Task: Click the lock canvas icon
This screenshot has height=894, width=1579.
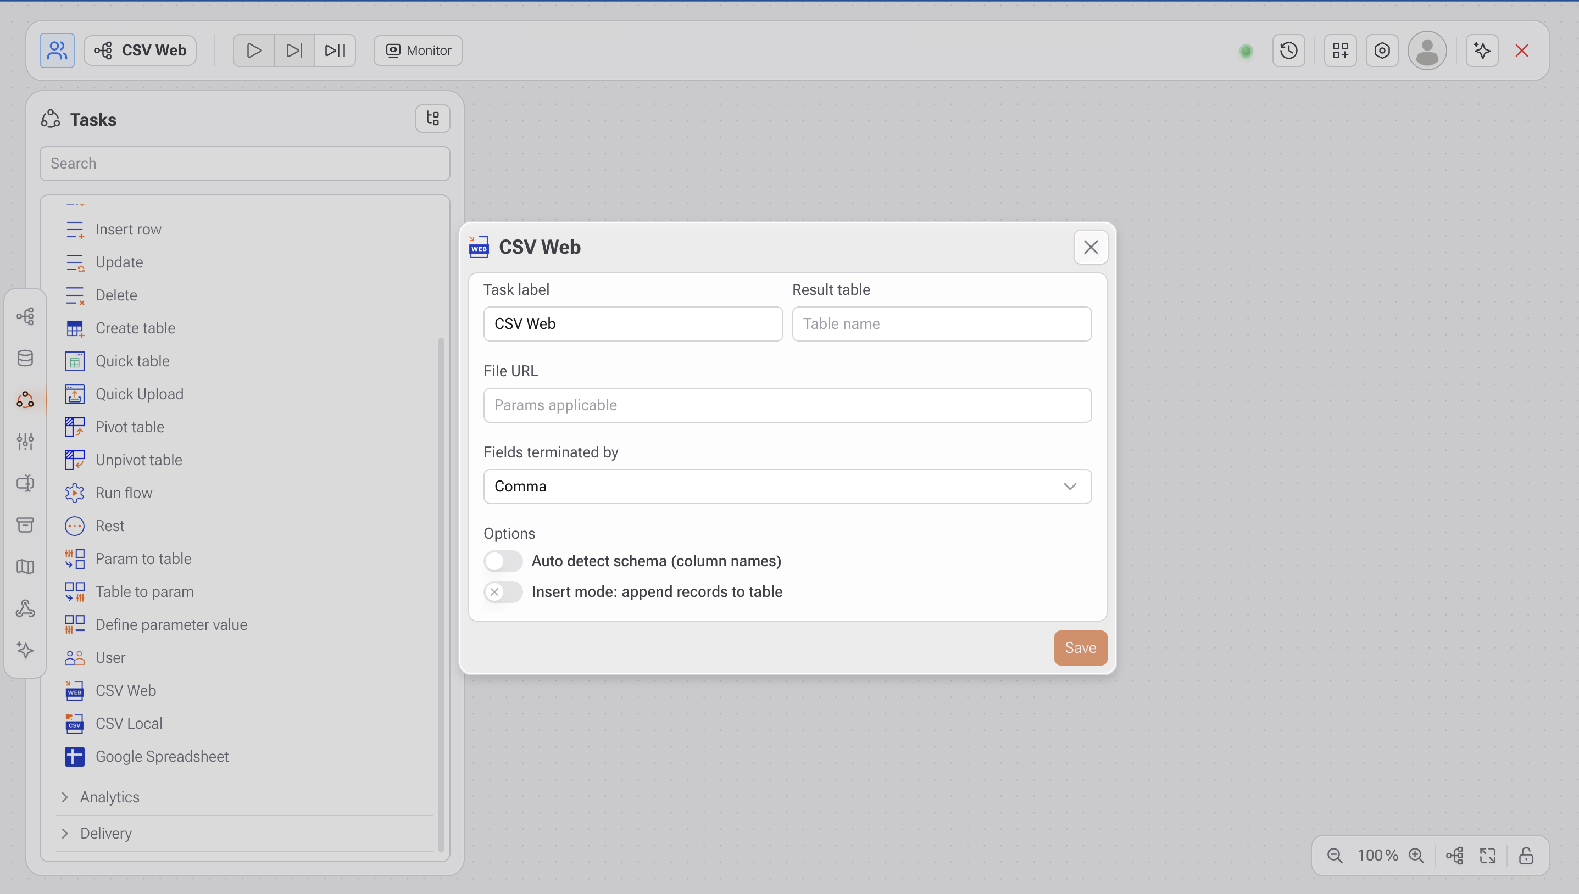Action: pos(1526,856)
